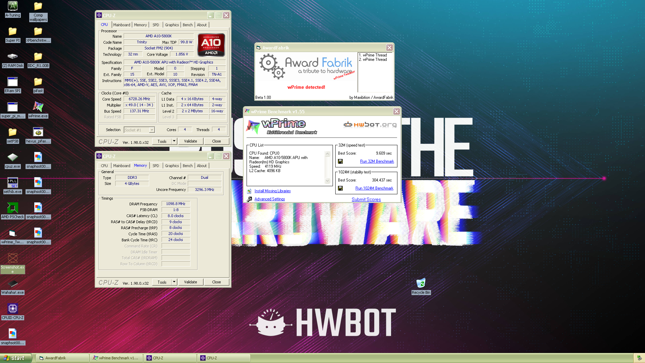The image size is (645, 363).
Task: Expand Tools arrow in upper CPU-Z
Action: click(x=174, y=141)
